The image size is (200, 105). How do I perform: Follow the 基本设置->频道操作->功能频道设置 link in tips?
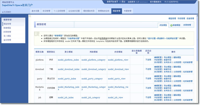(163, 38)
